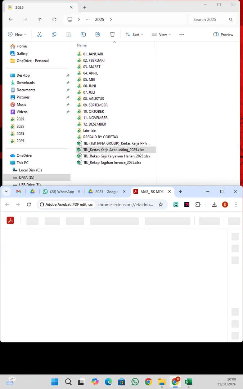Viewport: 243px width, 389px height.
Task: Open the See more options ellipsis in Explorer
Action: [x=182, y=35]
